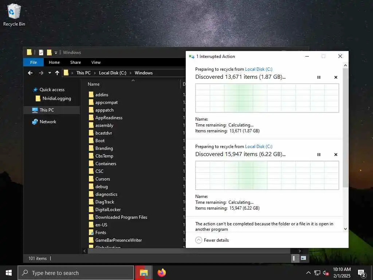The image size is (373, 280).
Task: Open Local Disk (C:) link in second operation
Action: tap(259, 147)
